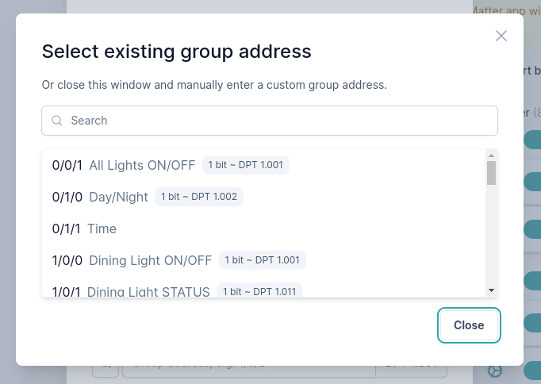Click the magnifier icon in the search box
541x384 pixels.
57,121
